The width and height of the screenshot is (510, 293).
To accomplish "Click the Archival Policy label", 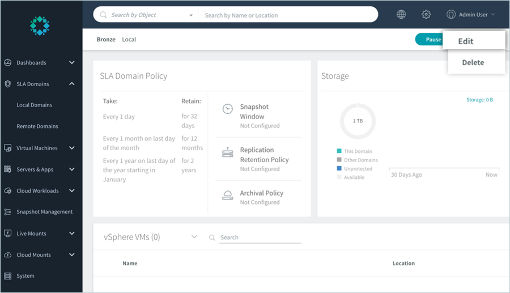I will (261, 193).
